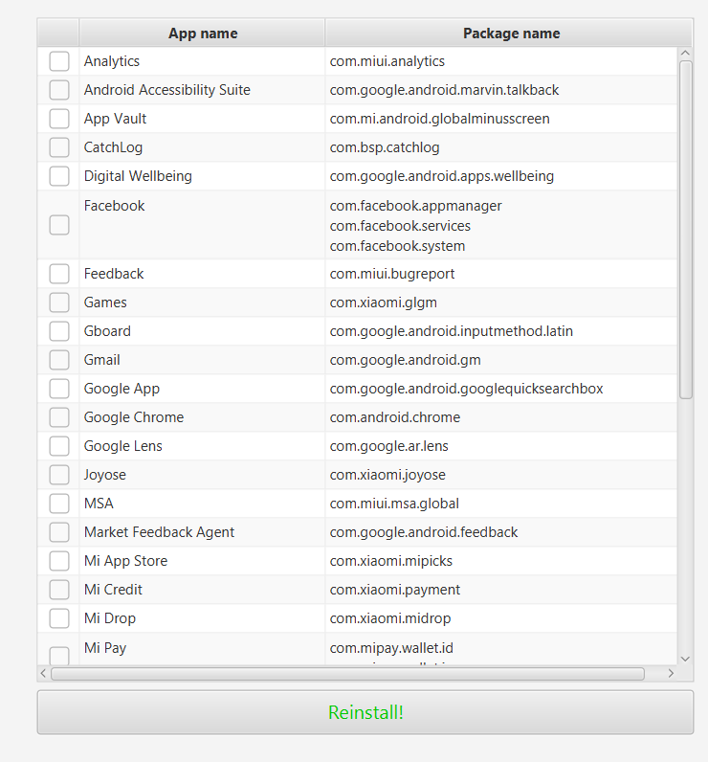The height and width of the screenshot is (762, 708).
Task: Select the Feedback app checkbox
Action: (x=59, y=274)
